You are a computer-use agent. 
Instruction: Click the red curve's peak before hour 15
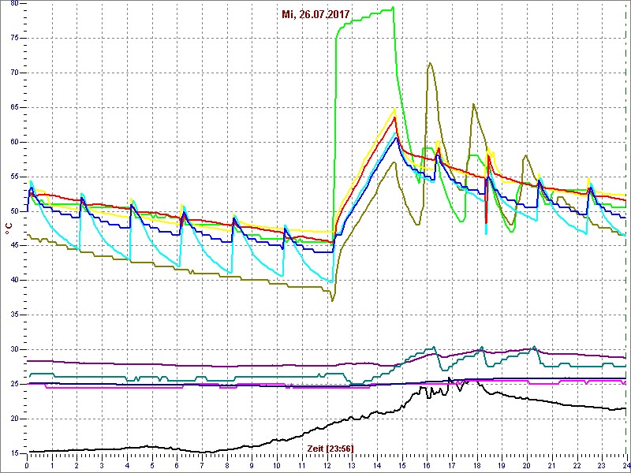click(x=394, y=117)
